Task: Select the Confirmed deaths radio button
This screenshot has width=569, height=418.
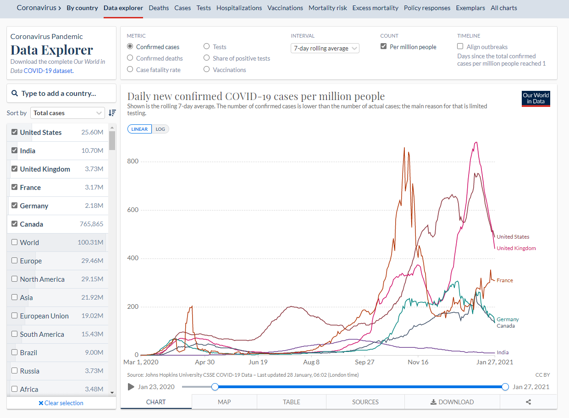Action: click(130, 58)
